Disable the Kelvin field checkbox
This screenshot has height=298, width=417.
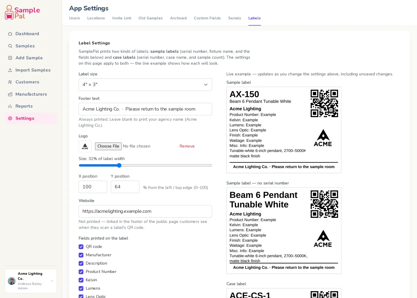81,280
